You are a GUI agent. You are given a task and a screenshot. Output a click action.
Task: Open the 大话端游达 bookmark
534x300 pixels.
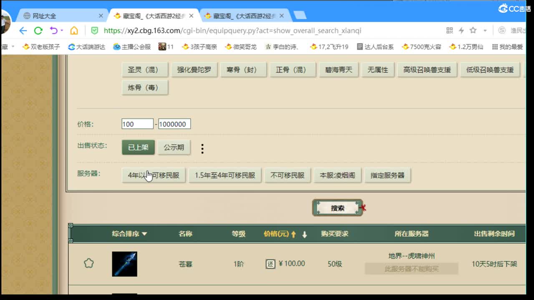pos(86,47)
